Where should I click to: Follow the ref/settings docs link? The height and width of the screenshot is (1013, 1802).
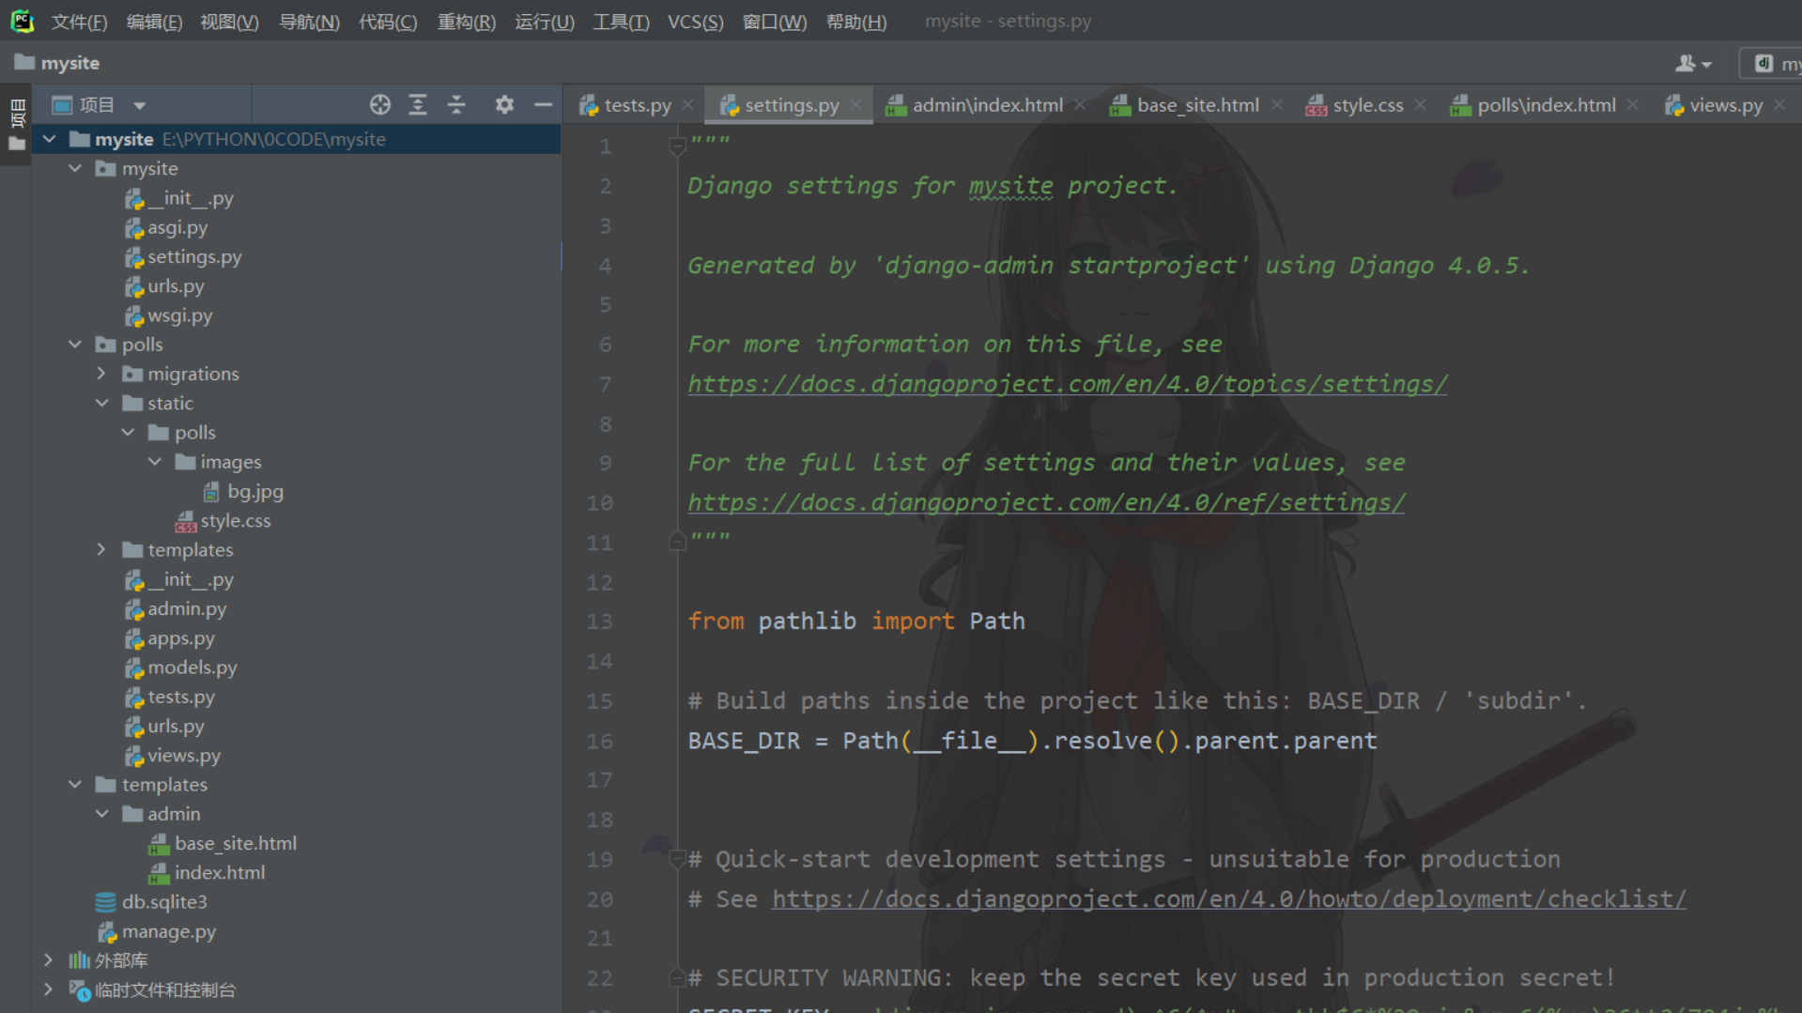pyautogui.click(x=1046, y=502)
